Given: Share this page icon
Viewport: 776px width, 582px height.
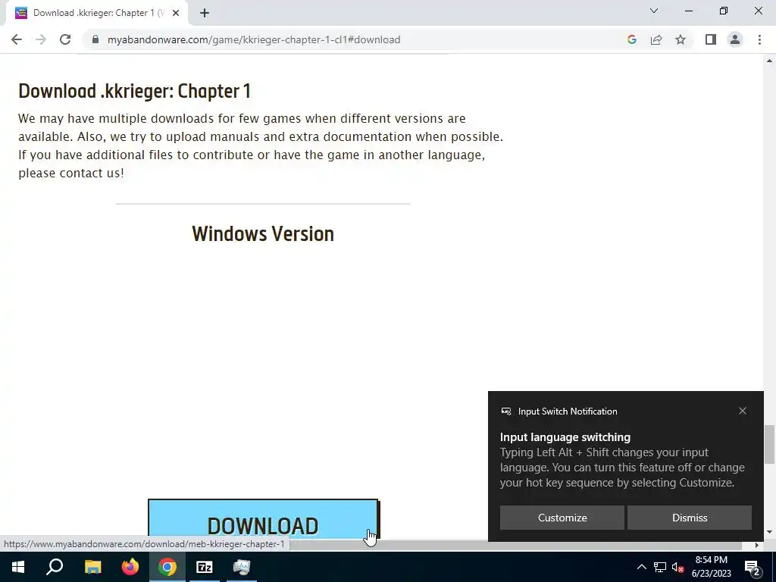Looking at the screenshot, I should coord(656,39).
